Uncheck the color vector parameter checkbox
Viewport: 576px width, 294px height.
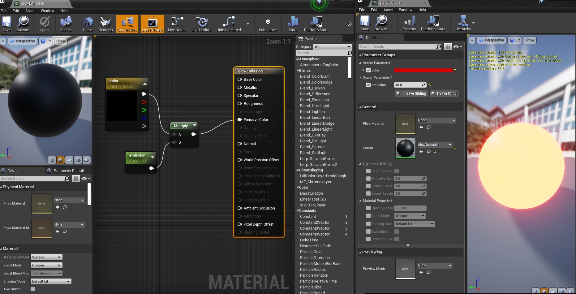point(368,70)
